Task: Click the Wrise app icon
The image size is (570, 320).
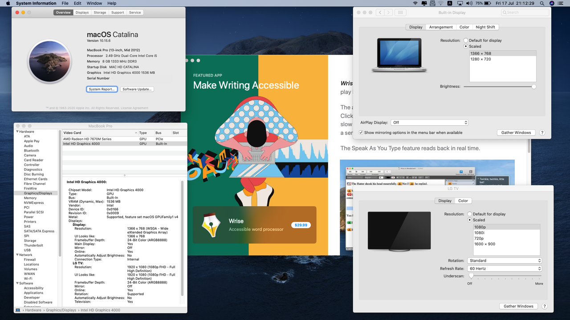Action: pyautogui.click(x=211, y=224)
